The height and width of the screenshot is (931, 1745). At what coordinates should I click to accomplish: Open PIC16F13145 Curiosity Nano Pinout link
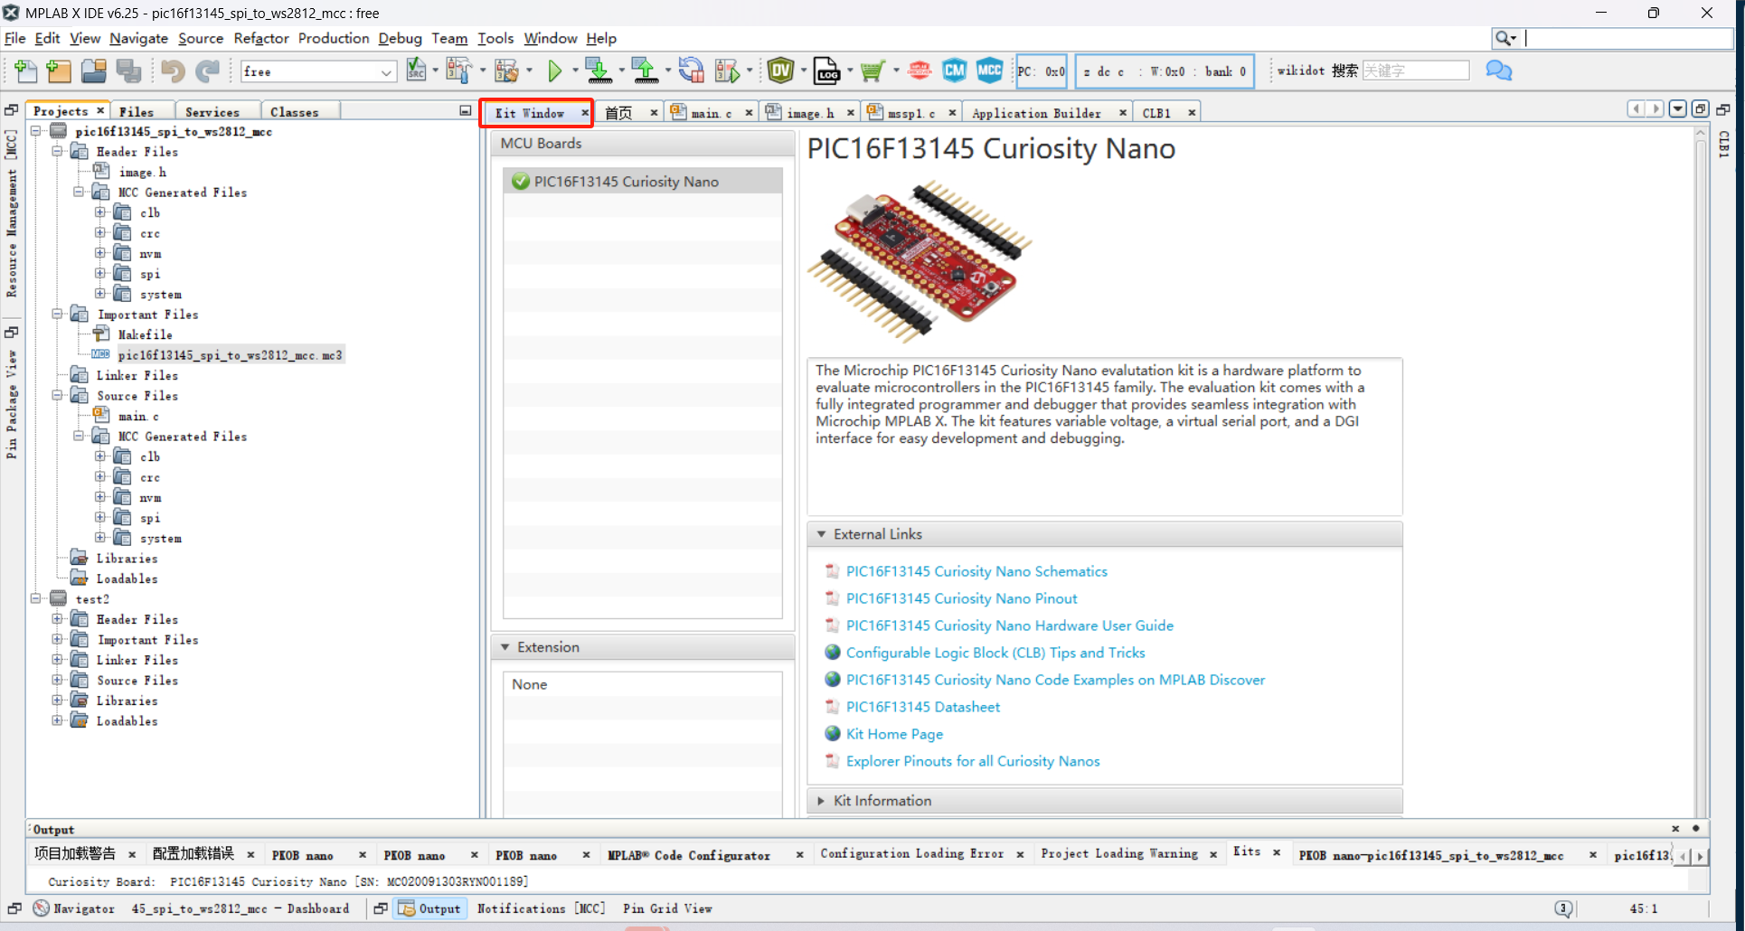coord(961,598)
